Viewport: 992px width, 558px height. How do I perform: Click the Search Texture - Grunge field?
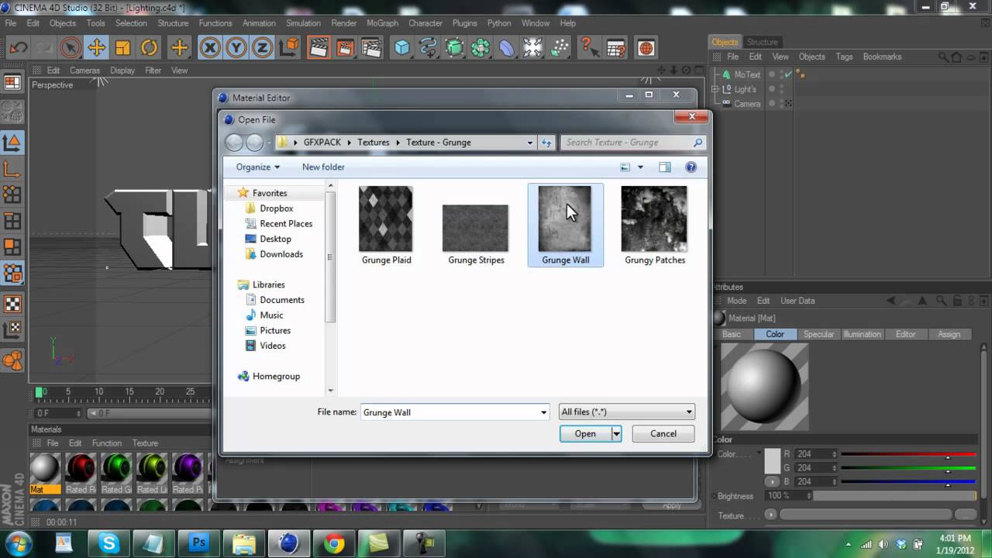[x=632, y=143]
